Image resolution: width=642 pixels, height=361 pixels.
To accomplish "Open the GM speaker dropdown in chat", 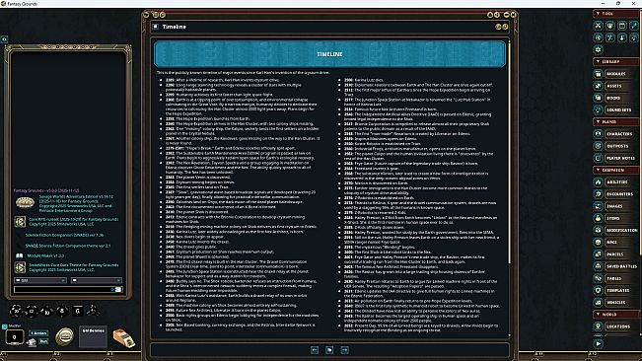I will click(40, 280).
